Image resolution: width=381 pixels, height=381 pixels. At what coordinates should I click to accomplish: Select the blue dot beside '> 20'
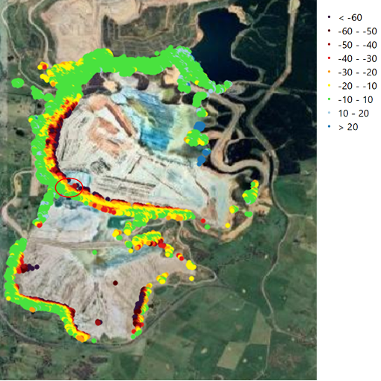(x=329, y=127)
